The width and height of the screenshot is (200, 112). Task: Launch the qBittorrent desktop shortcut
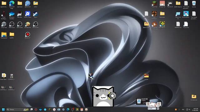point(28,4)
